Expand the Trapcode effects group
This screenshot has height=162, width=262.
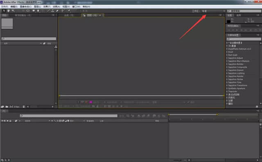[x=227, y=91]
